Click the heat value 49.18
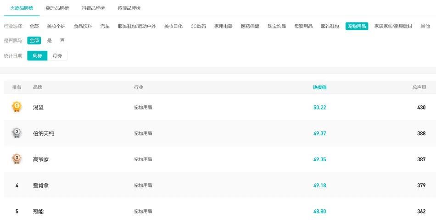 pyautogui.click(x=319, y=186)
